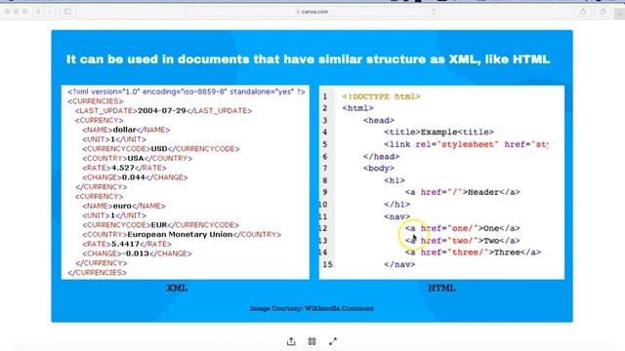Click the HTML code sample image

441,182
